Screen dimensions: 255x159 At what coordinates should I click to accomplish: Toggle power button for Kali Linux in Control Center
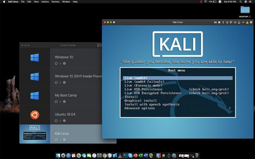click(56, 140)
